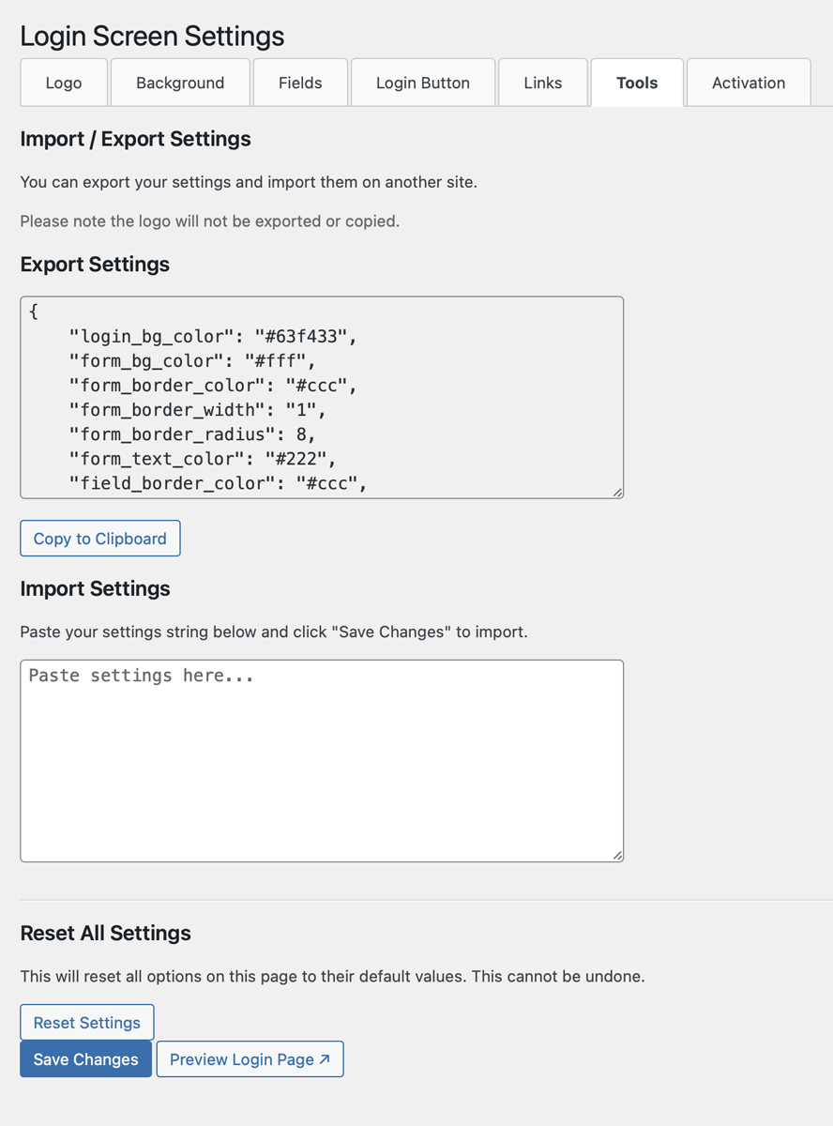Click the exported JSON settings box

(x=322, y=397)
